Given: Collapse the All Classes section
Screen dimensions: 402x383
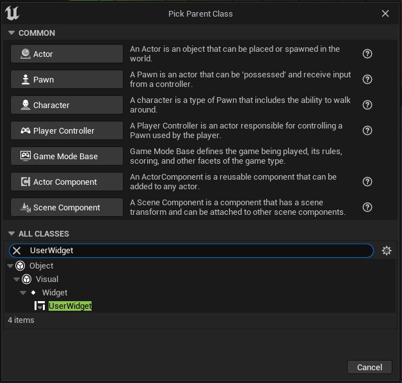Looking at the screenshot, I should pyautogui.click(x=11, y=234).
